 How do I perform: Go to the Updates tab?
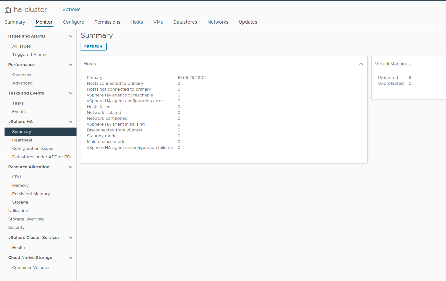pyautogui.click(x=248, y=22)
